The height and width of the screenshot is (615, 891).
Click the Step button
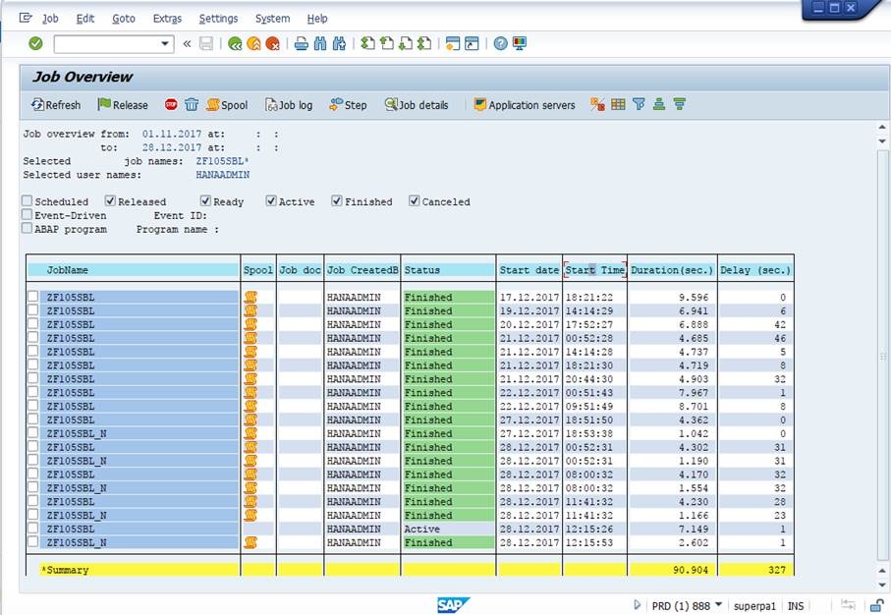click(x=348, y=104)
